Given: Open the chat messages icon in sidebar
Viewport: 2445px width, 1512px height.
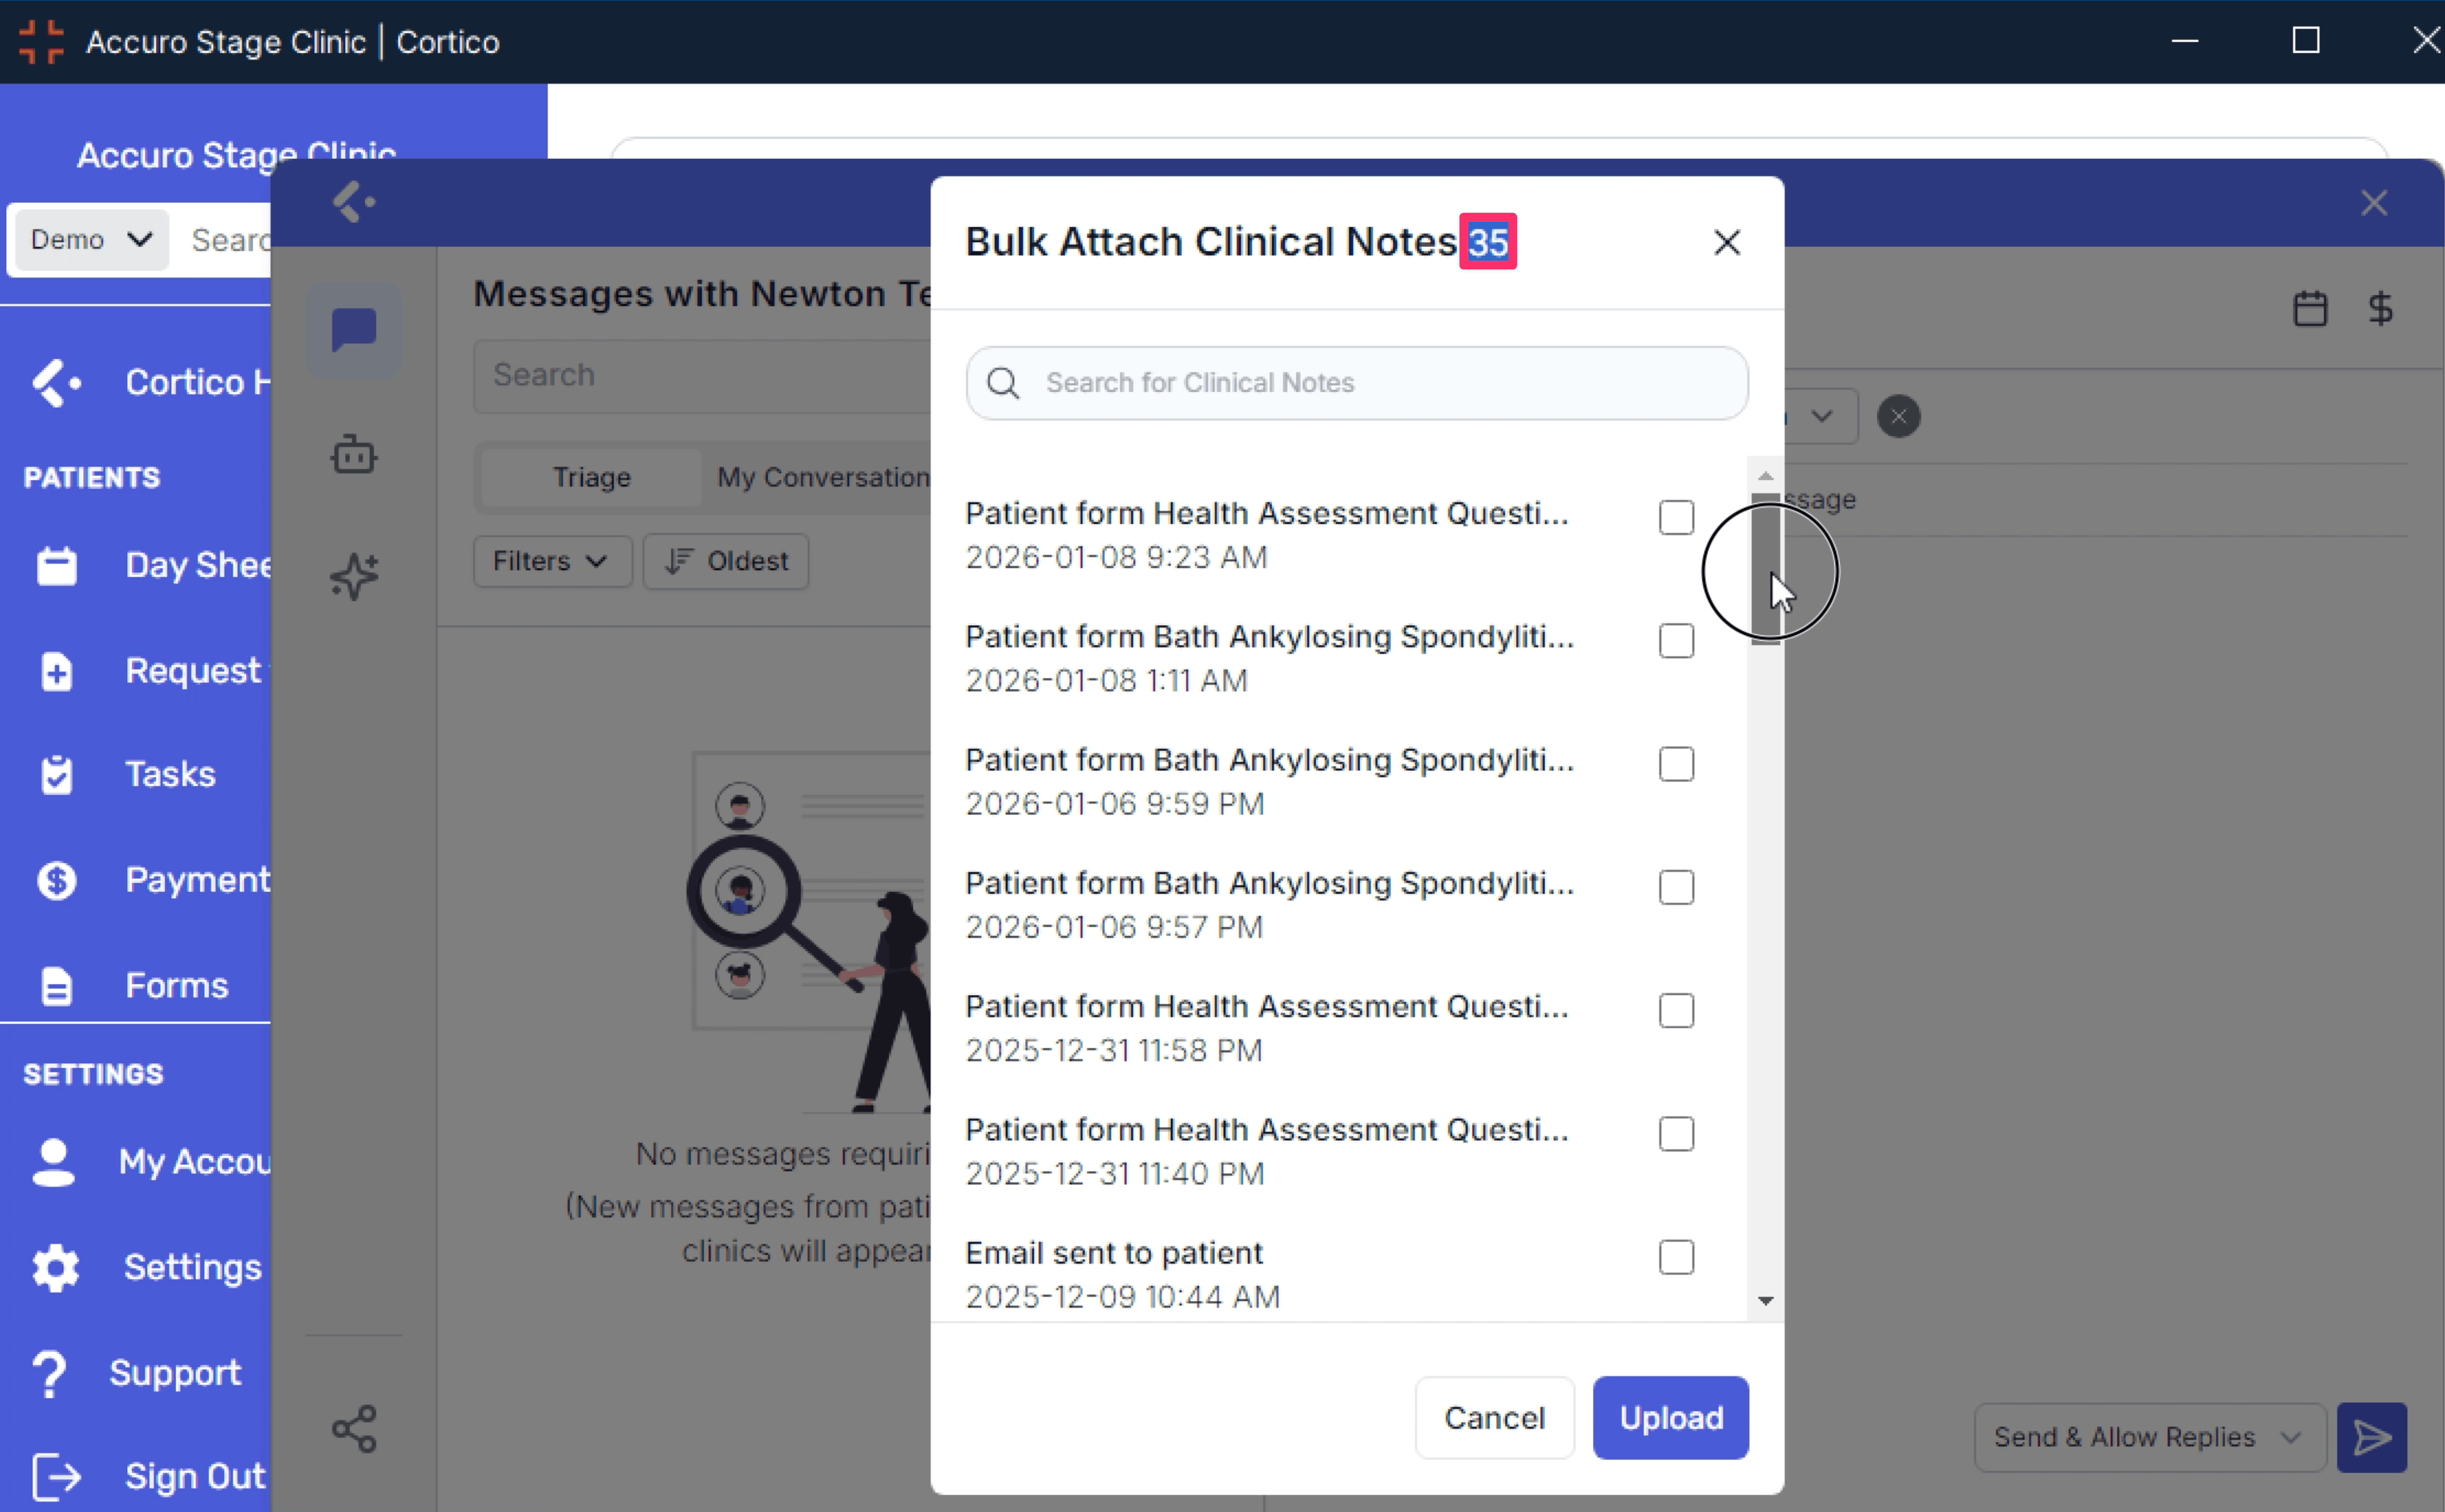Looking at the screenshot, I should point(354,330).
